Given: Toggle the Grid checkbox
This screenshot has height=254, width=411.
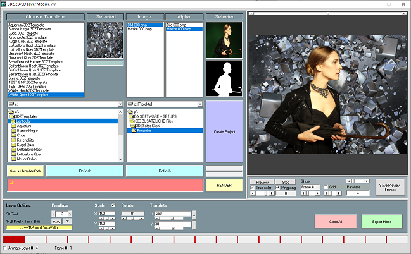Looking at the screenshot, I should [326, 188].
